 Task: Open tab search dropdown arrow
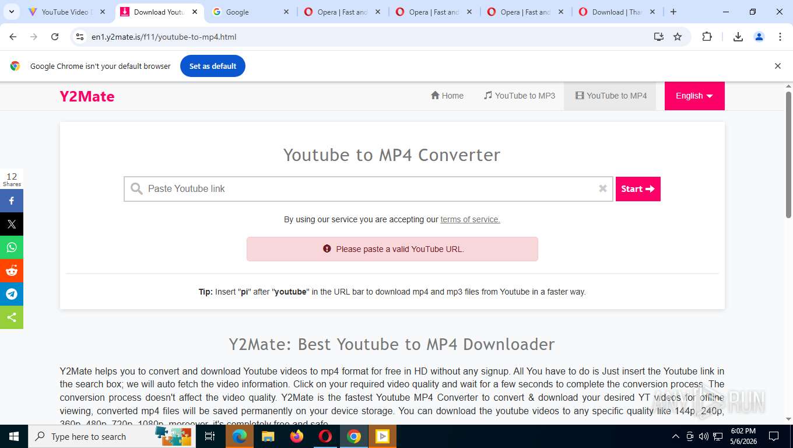[x=11, y=12]
